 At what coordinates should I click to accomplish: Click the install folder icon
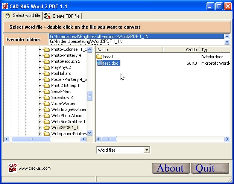(99, 57)
